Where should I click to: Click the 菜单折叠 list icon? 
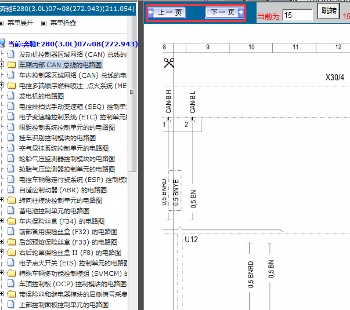(44, 23)
